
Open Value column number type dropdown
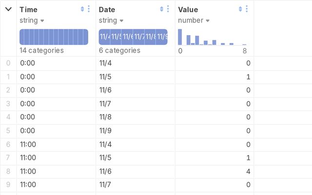193,20
